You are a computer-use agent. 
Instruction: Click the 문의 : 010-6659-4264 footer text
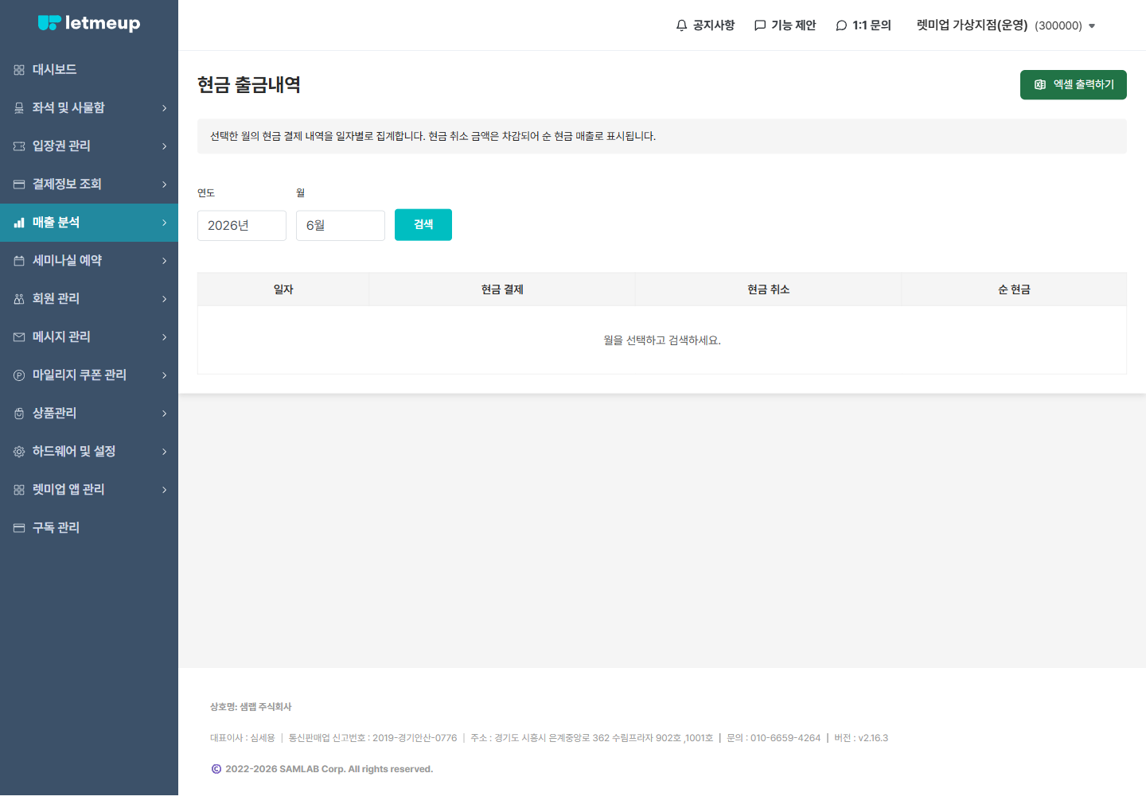pyautogui.click(x=774, y=738)
